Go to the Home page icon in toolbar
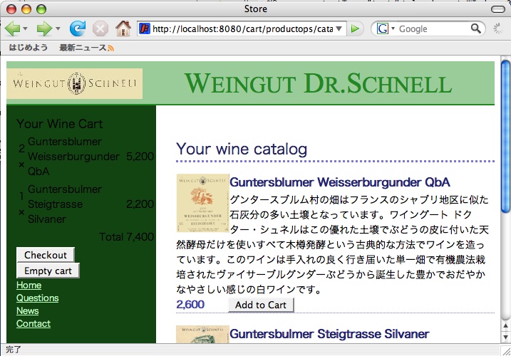The image size is (511, 356). 123,28
